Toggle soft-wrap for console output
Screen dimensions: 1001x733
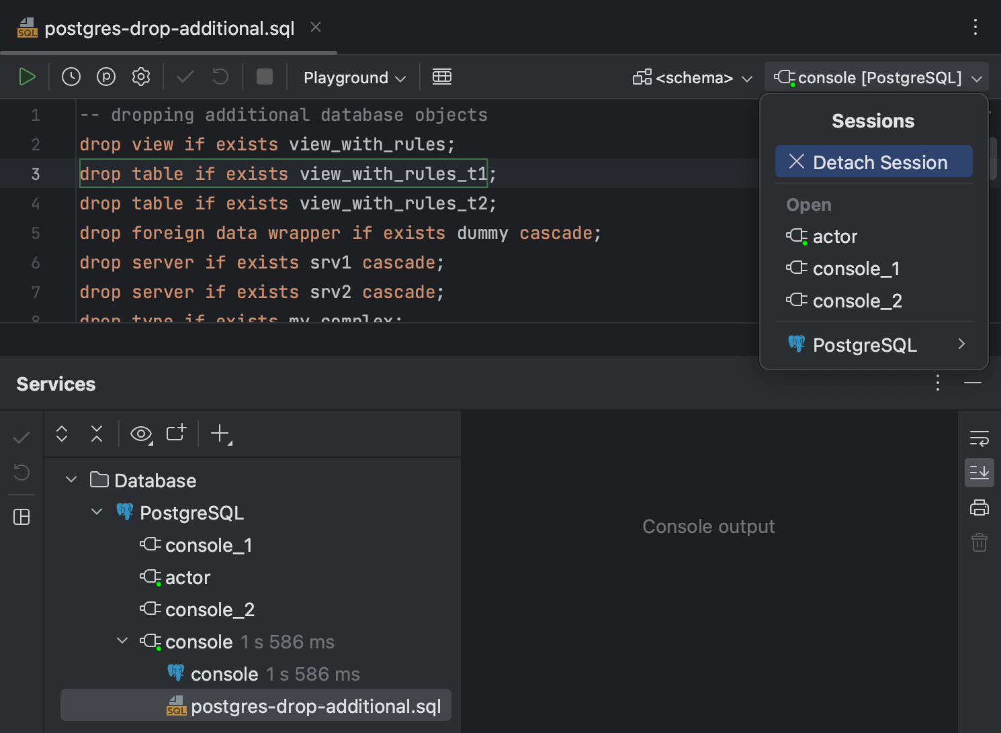(x=980, y=438)
